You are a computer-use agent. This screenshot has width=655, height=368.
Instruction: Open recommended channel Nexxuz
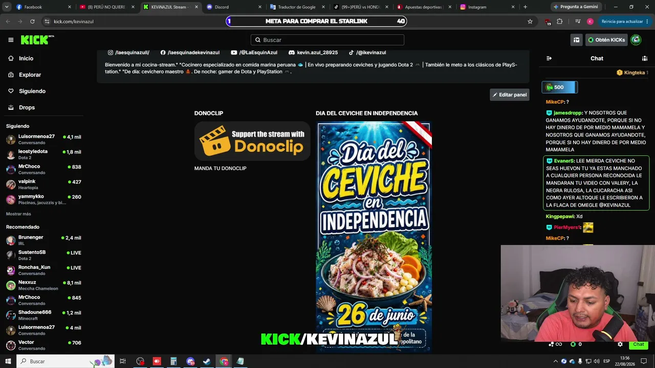click(43, 285)
